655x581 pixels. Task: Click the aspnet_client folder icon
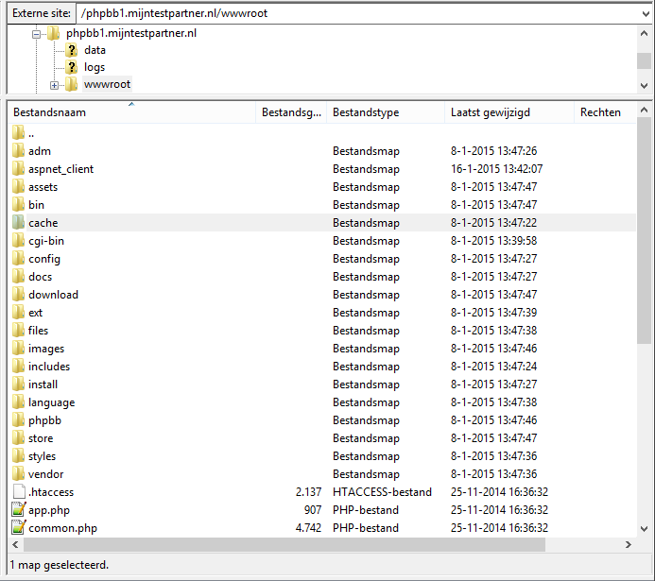[18, 168]
